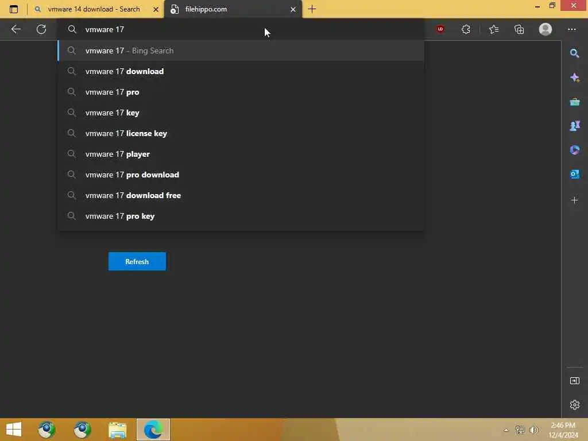
Task: Go back to the previous page
Action: pos(16,29)
